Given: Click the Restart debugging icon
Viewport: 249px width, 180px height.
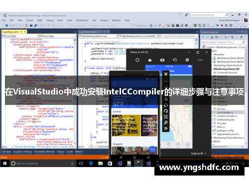Looking at the screenshot, I should (226, 25).
